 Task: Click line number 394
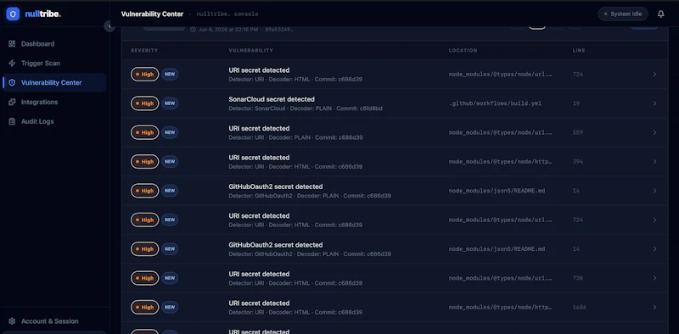(578, 161)
